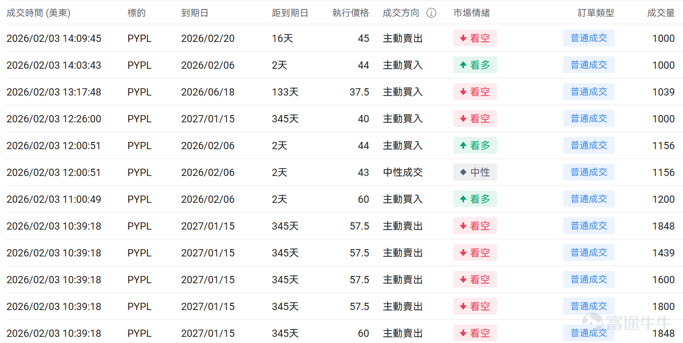Click strike price 43
The width and height of the screenshot is (683, 343).
(x=363, y=173)
